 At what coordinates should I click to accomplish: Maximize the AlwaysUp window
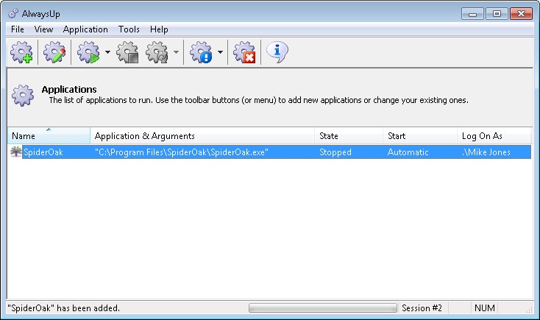[497, 14]
